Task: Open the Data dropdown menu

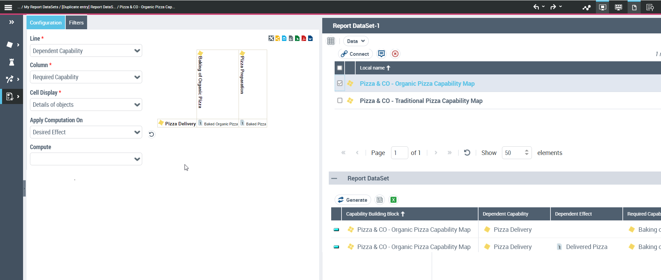Action: [356, 41]
